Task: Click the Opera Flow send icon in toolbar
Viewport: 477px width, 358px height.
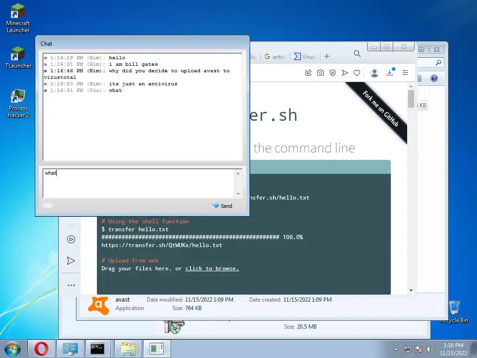Action: pos(345,73)
